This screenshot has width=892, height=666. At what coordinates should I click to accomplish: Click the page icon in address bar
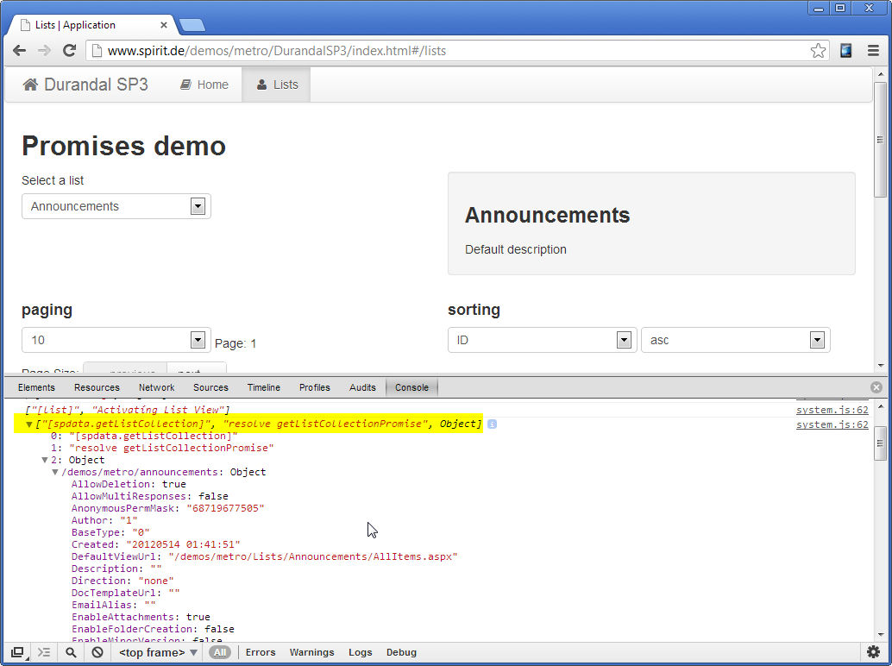pos(97,51)
